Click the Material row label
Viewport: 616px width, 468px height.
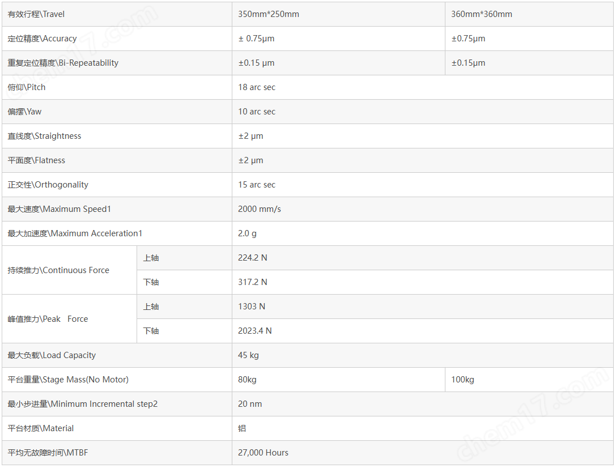point(40,428)
